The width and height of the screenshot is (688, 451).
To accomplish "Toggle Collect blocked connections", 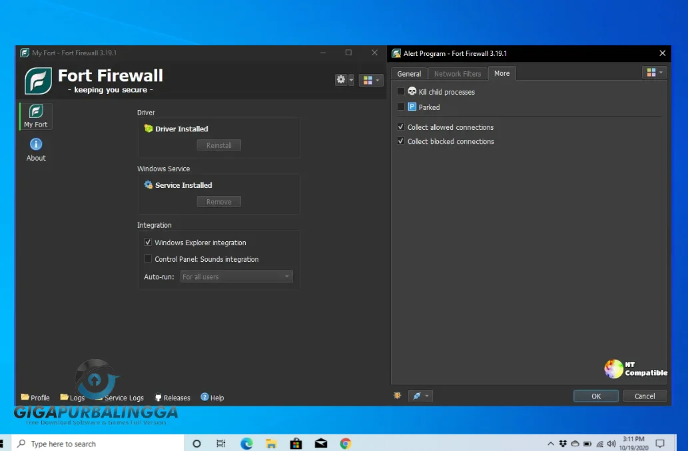I will tap(400, 141).
